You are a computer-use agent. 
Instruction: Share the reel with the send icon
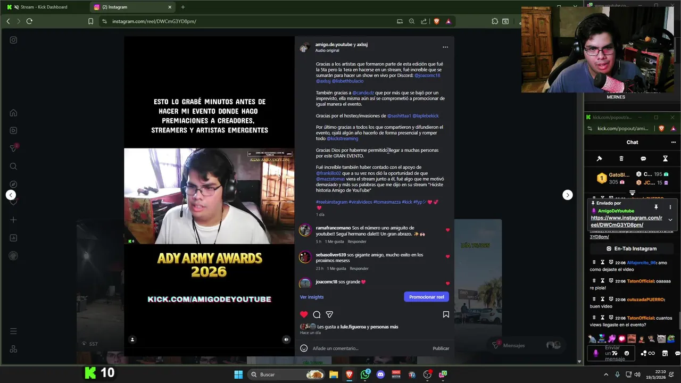(x=329, y=314)
